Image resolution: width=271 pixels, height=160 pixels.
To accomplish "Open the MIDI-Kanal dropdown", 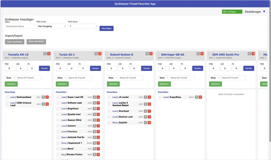I will click(82, 26).
